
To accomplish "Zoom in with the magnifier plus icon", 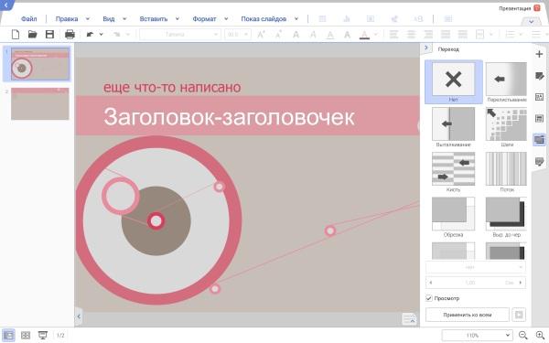I will point(540,336).
